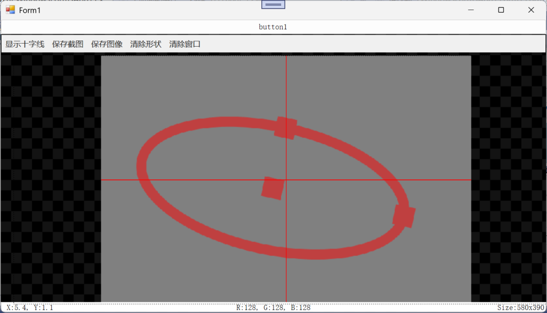Click the R:128, G:128, B:128 status text
The image size is (547, 313).
(x=273, y=307)
